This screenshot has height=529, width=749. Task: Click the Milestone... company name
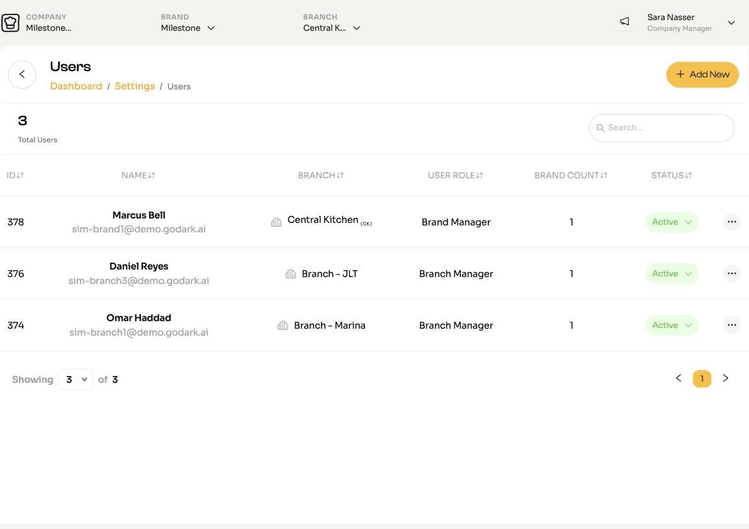coord(48,28)
